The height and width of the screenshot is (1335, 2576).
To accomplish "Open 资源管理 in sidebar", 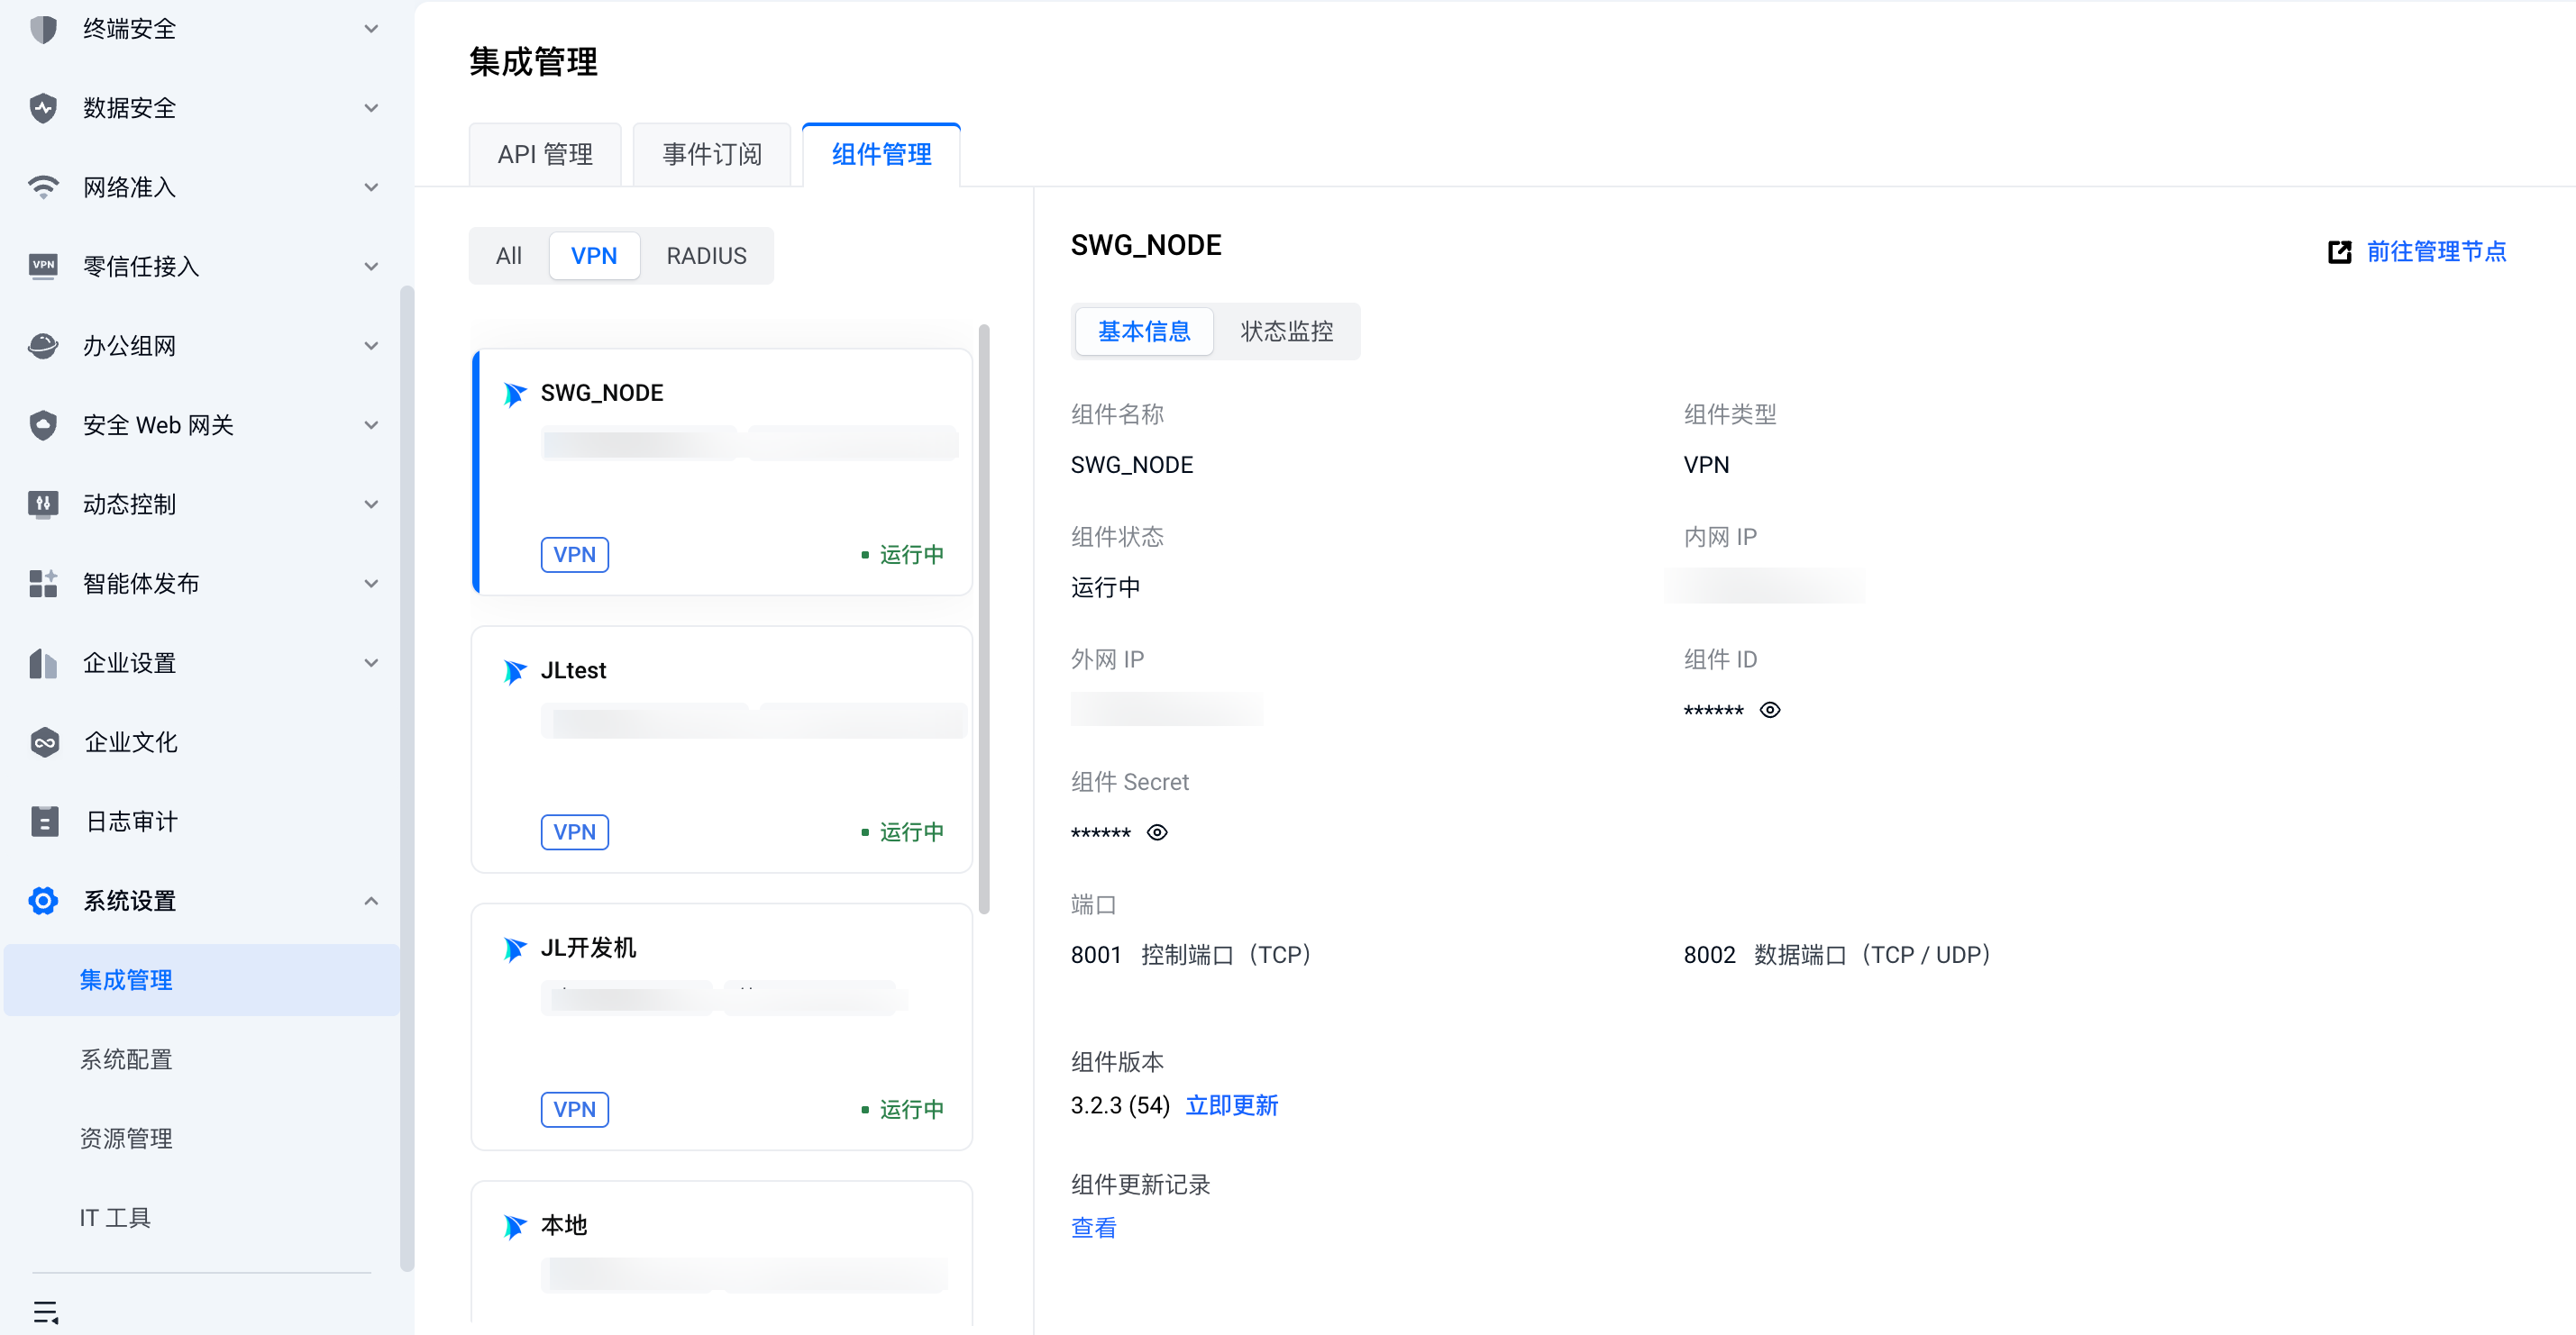I will coord(126,1138).
